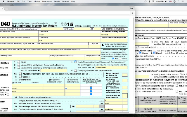Open the volume control icon
Screen dimensions: 187x117
(166, 1)
